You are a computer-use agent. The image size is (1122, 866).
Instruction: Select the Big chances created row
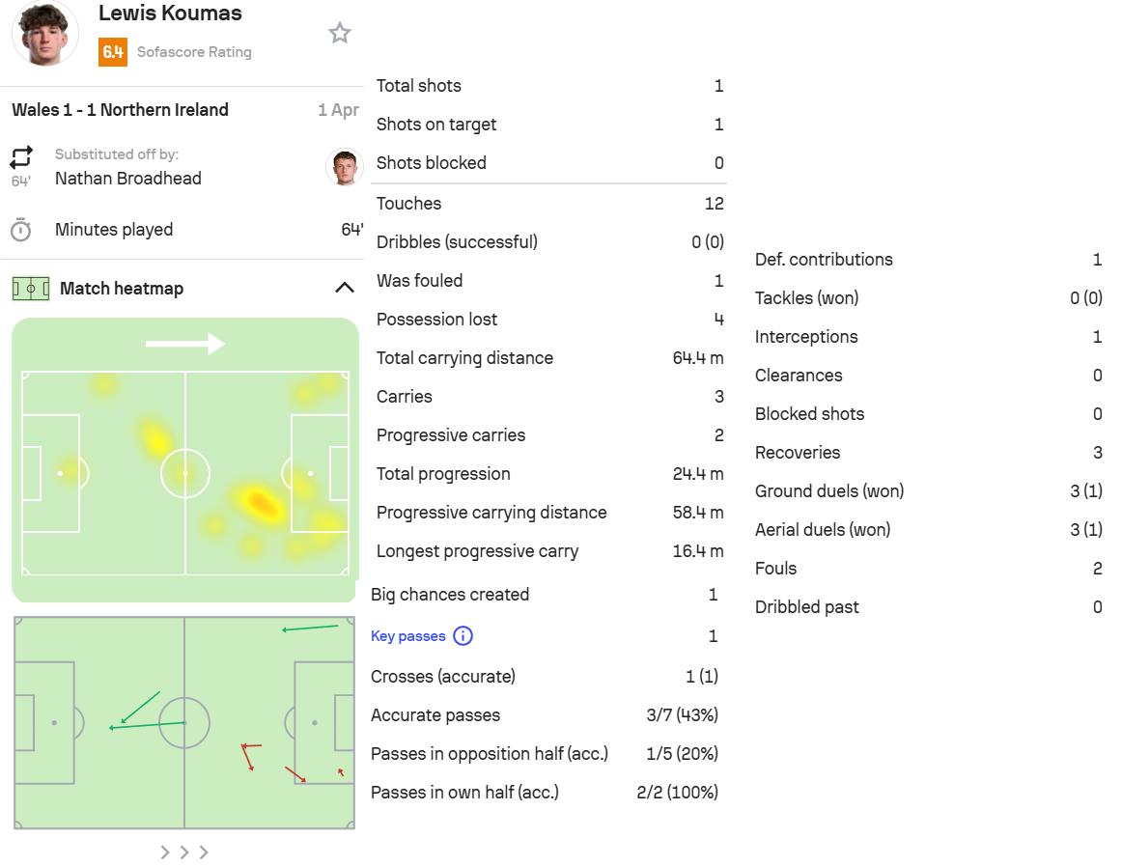coord(545,595)
